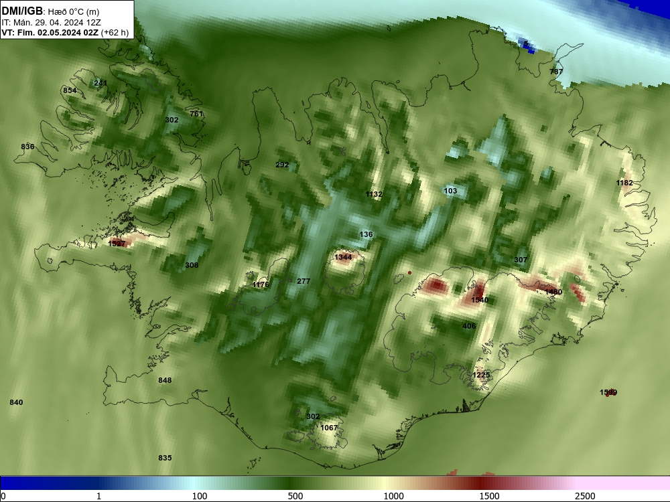Click the 0 label on the color scale
Image resolution: width=670 pixels, height=502 pixels.
pos(3,496)
